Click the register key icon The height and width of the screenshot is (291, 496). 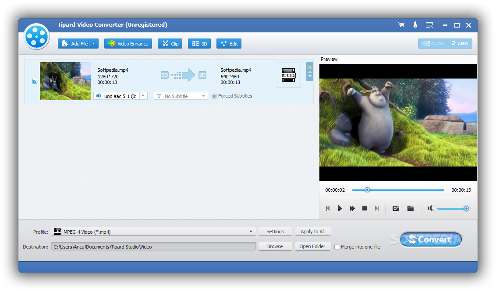[415, 25]
